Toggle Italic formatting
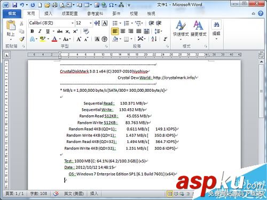 click(x=40, y=31)
